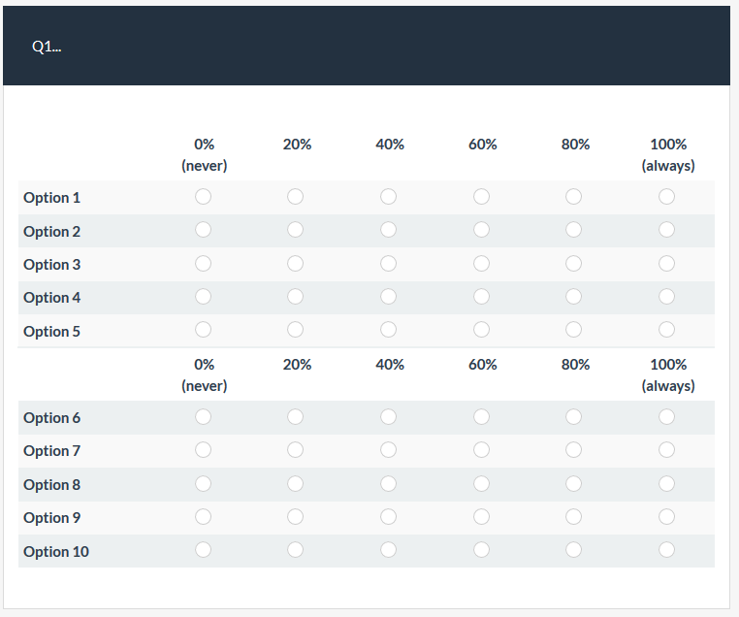This screenshot has width=739, height=617.
Task: Click the Q1 question header
Action: (47, 47)
